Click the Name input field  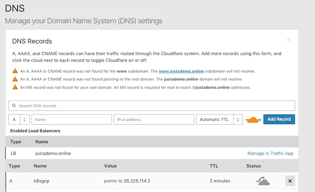[x=72, y=119]
